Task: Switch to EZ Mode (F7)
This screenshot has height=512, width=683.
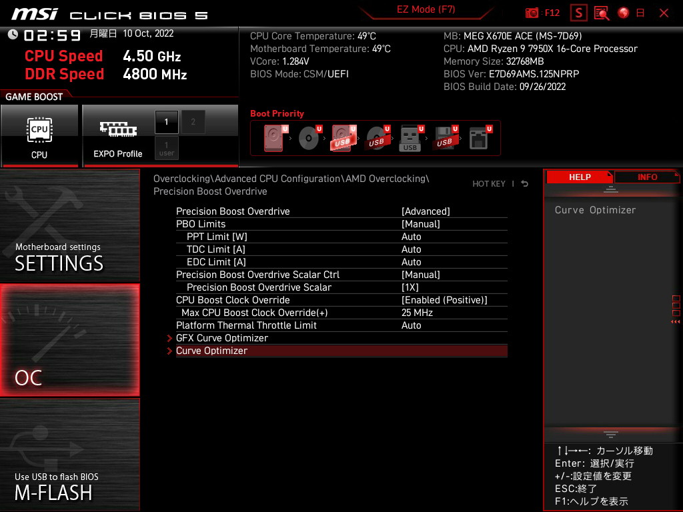Action: (426, 9)
